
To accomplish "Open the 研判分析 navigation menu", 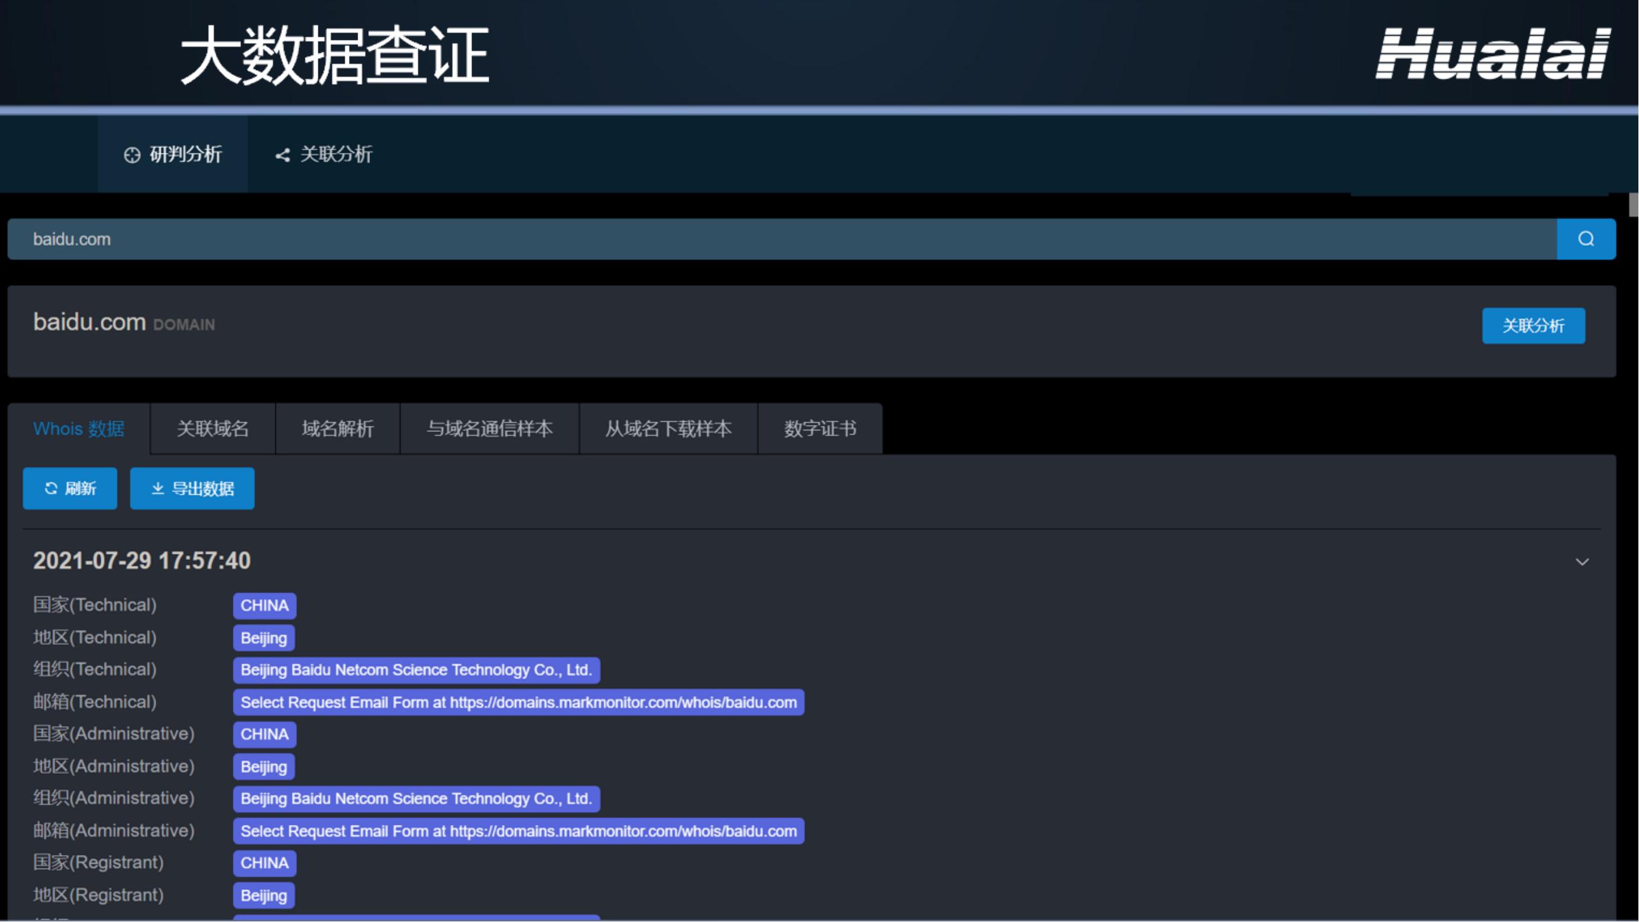I will (173, 154).
